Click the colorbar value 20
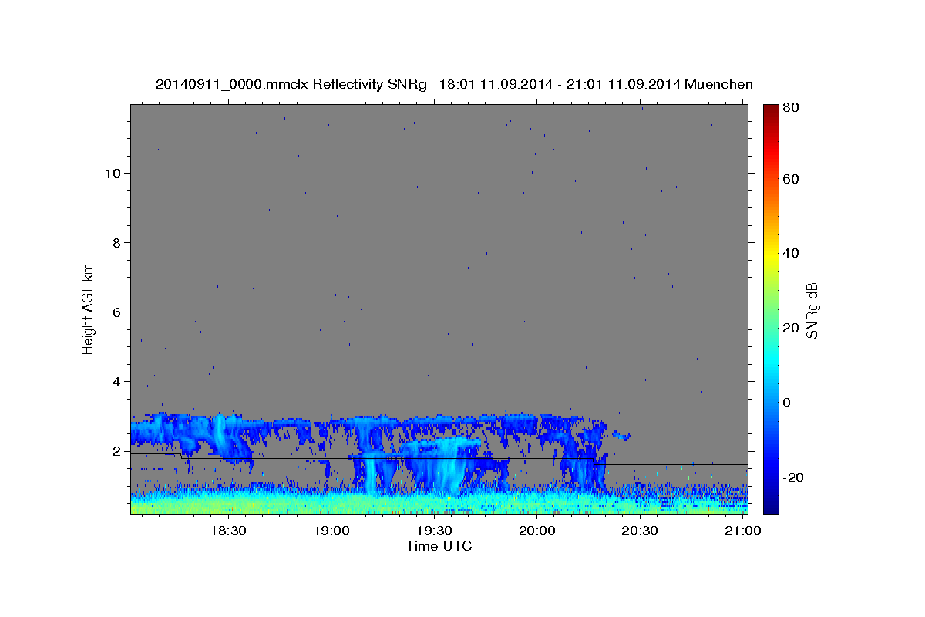925x617 pixels. tap(792, 328)
